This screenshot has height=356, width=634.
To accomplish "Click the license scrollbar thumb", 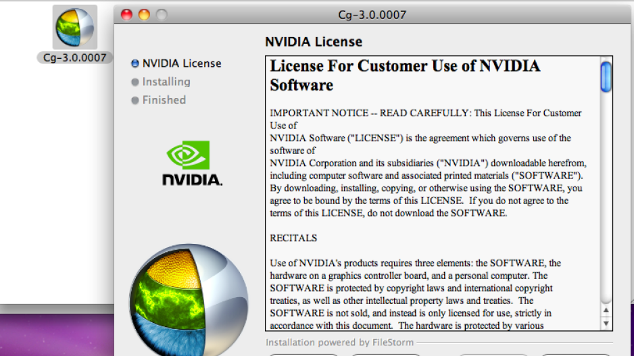I will (606, 77).
